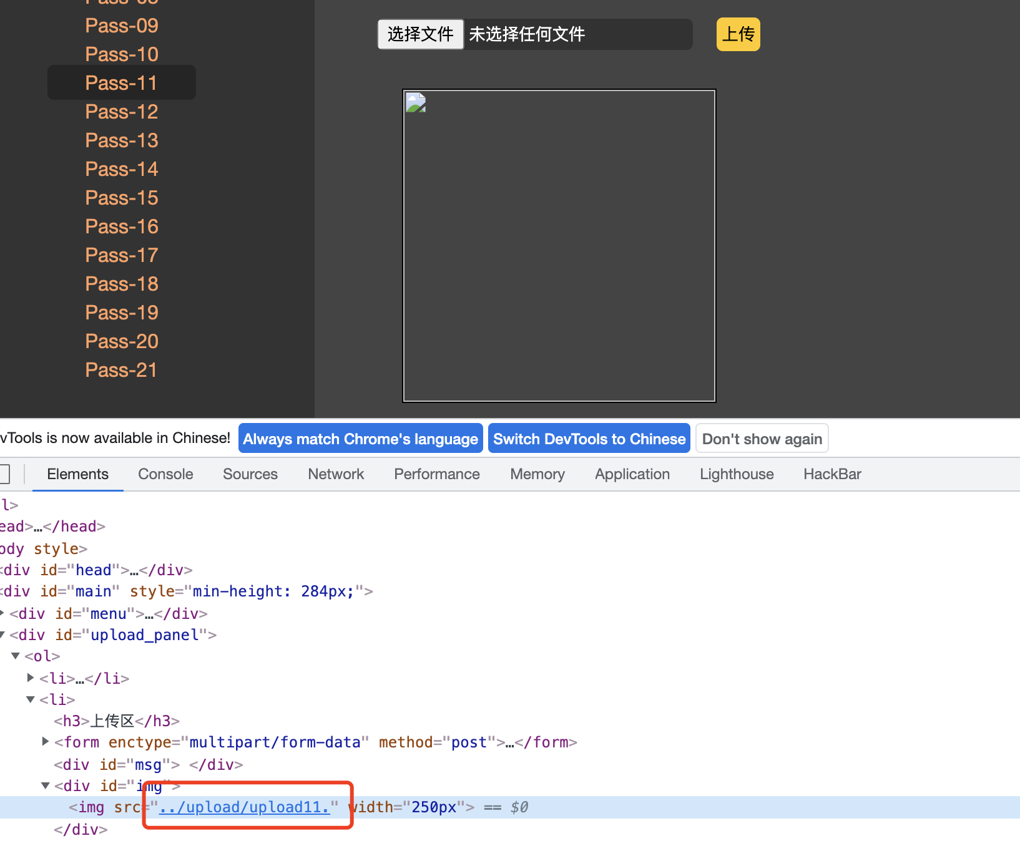Click Switch DevTools to Chinese
1020x841 pixels.
pyautogui.click(x=589, y=439)
